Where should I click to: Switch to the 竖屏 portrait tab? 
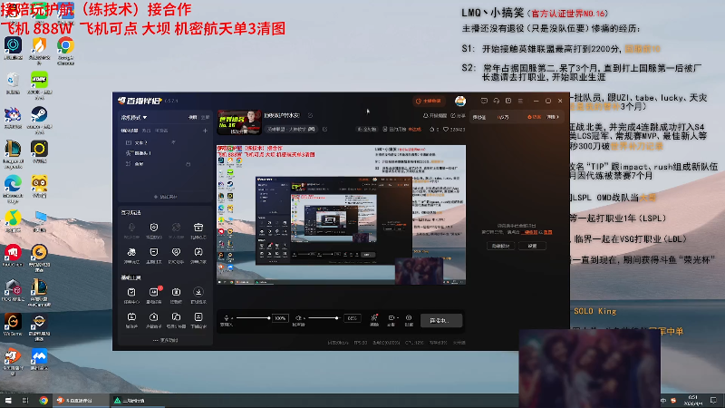205,118
